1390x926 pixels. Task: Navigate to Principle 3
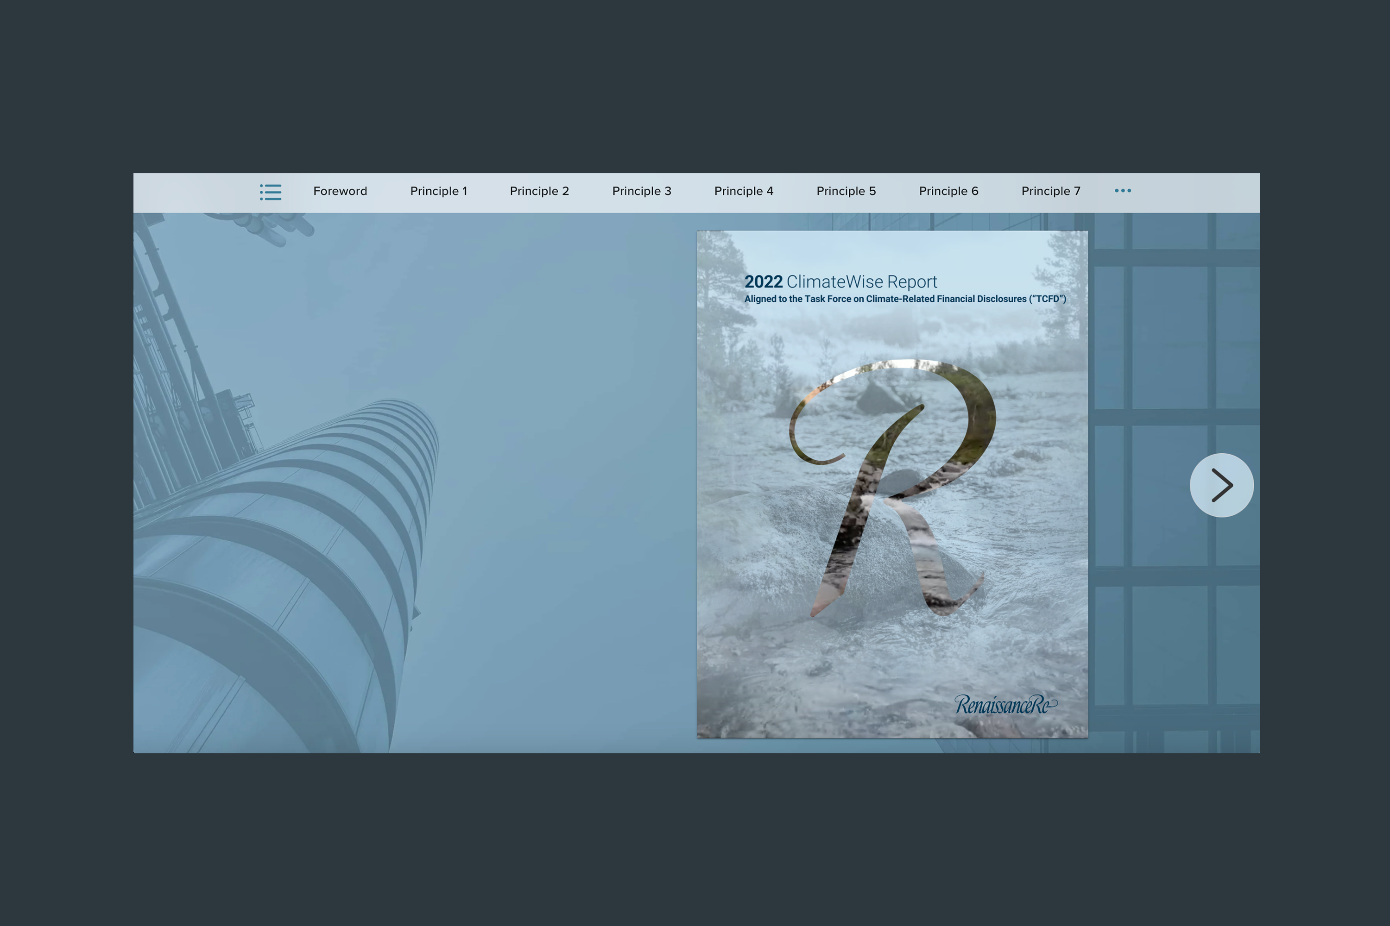tap(641, 191)
